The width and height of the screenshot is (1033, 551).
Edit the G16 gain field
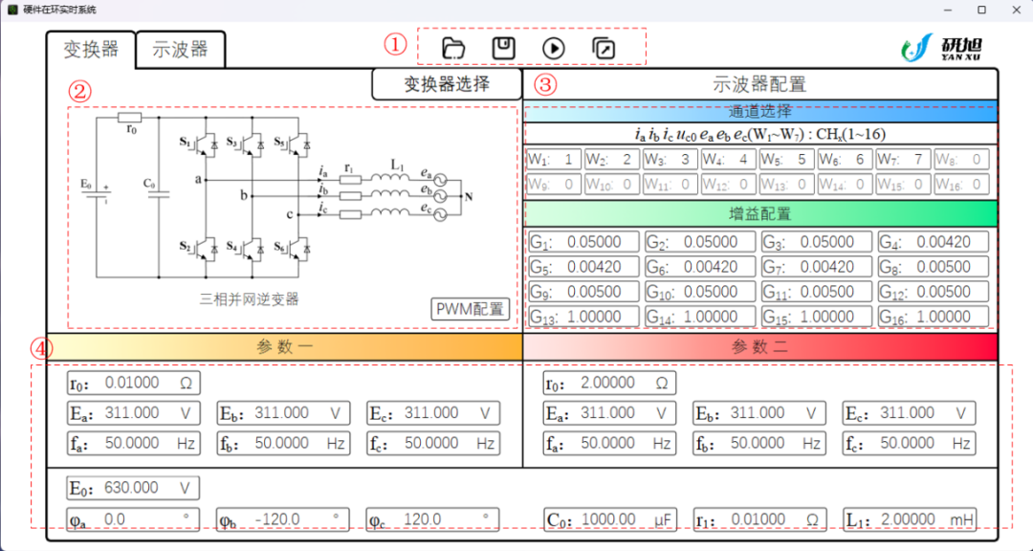point(934,317)
